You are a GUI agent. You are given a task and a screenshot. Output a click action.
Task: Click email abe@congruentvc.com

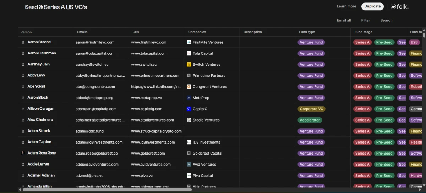(95, 87)
